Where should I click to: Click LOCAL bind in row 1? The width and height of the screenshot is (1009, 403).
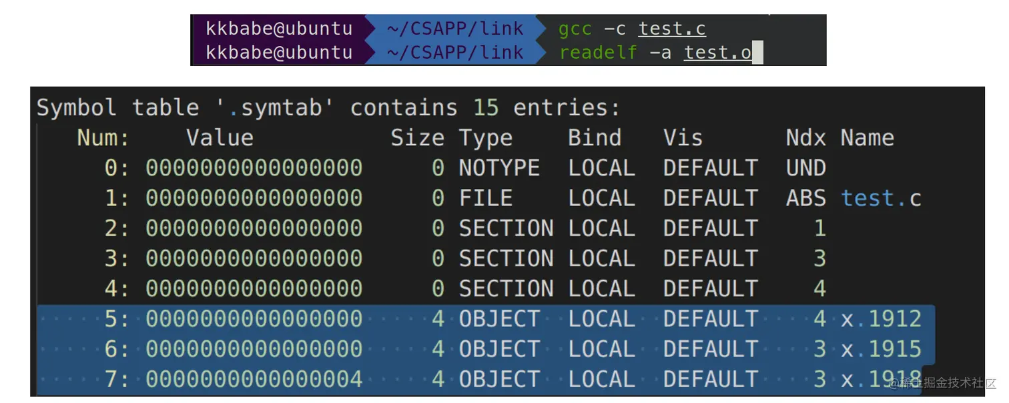[601, 198]
